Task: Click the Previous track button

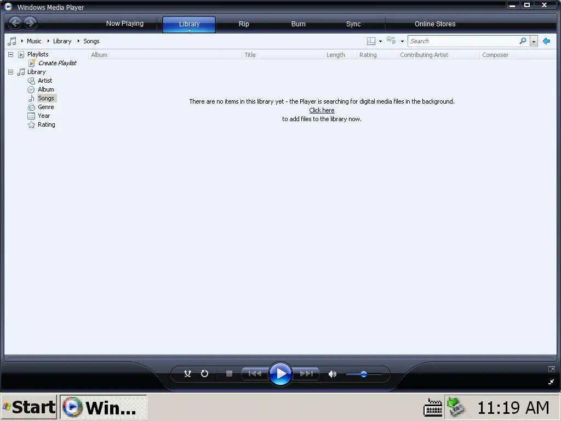Action: (255, 374)
